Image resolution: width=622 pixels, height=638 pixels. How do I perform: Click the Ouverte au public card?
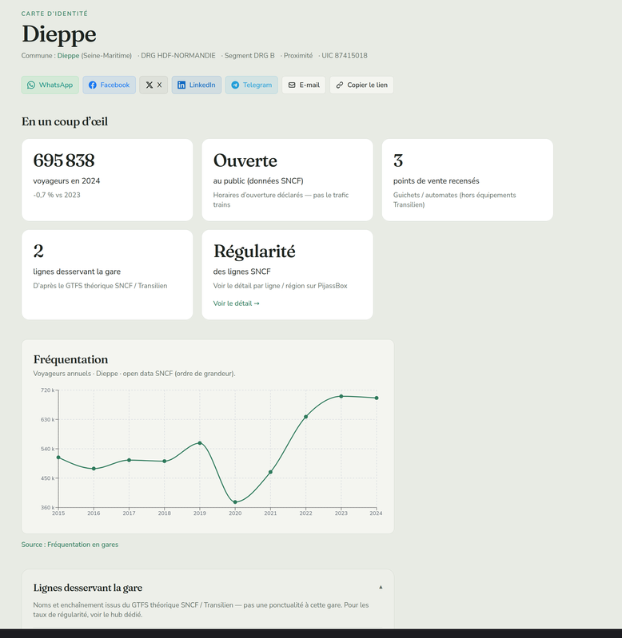tap(287, 180)
